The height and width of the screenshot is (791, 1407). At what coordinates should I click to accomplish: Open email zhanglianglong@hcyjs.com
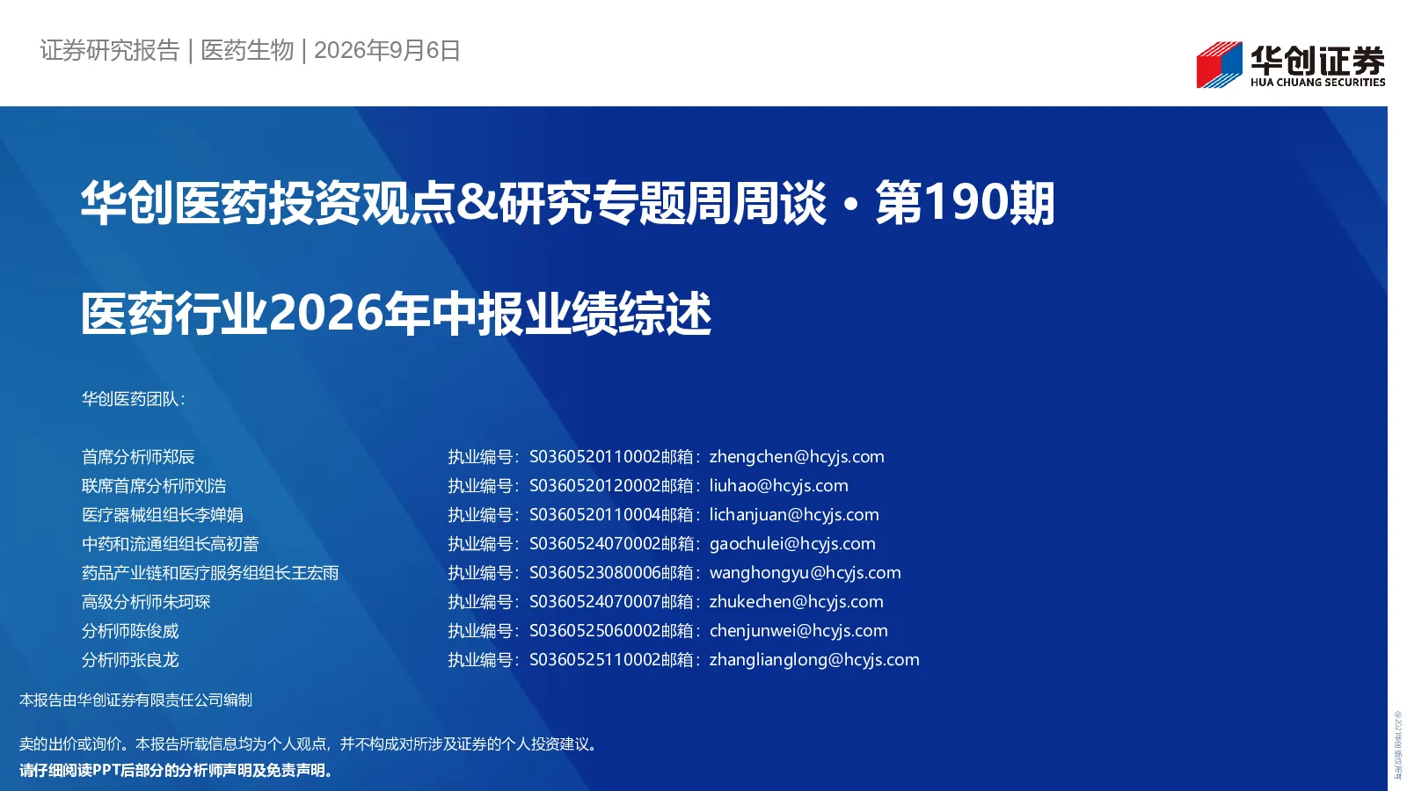click(814, 660)
